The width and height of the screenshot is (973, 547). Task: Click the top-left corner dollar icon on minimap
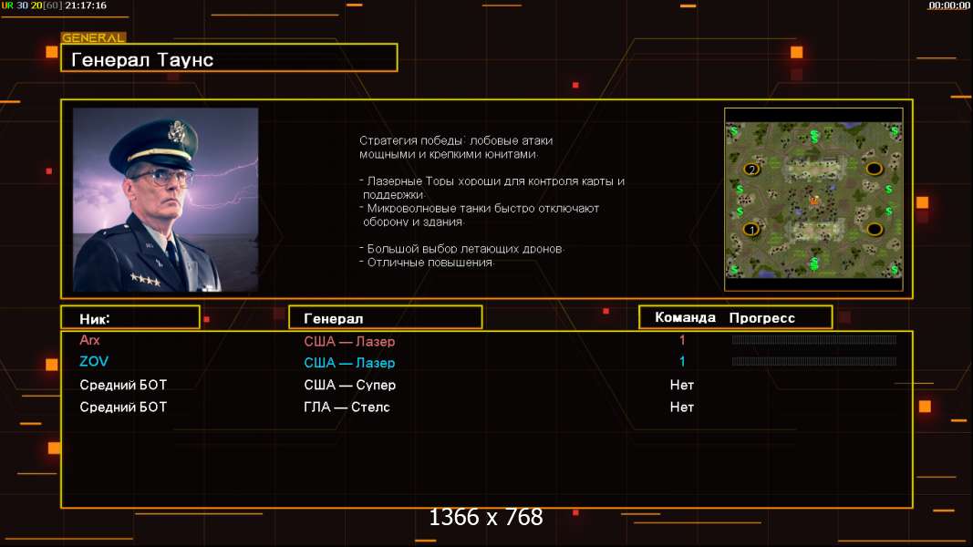point(734,131)
